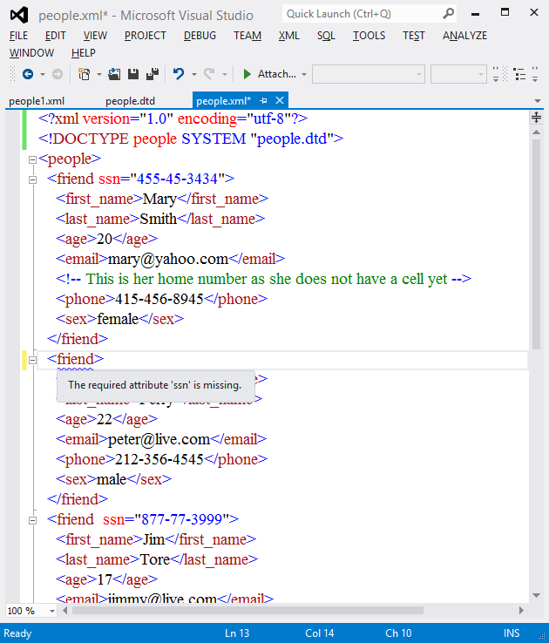Open the EDIT menu
This screenshot has height=643, width=549.
point(56,36)
